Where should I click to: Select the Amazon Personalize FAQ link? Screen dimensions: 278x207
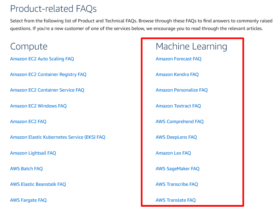pyautogui.click(x=182, y=90)
